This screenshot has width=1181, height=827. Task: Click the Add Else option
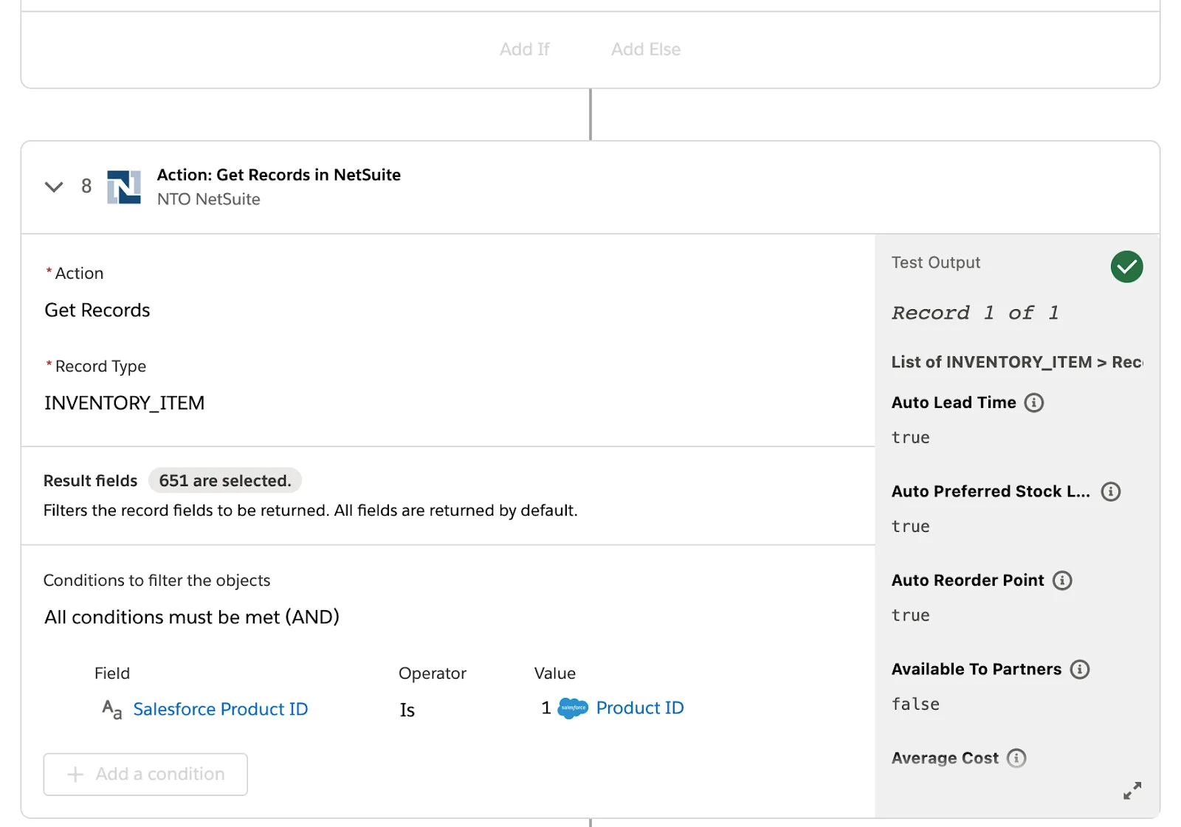click(x=645, y=49)
